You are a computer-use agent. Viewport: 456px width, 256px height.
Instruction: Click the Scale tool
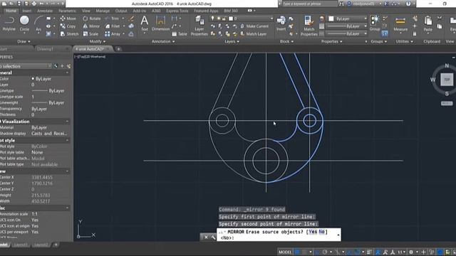pos(90,34)
